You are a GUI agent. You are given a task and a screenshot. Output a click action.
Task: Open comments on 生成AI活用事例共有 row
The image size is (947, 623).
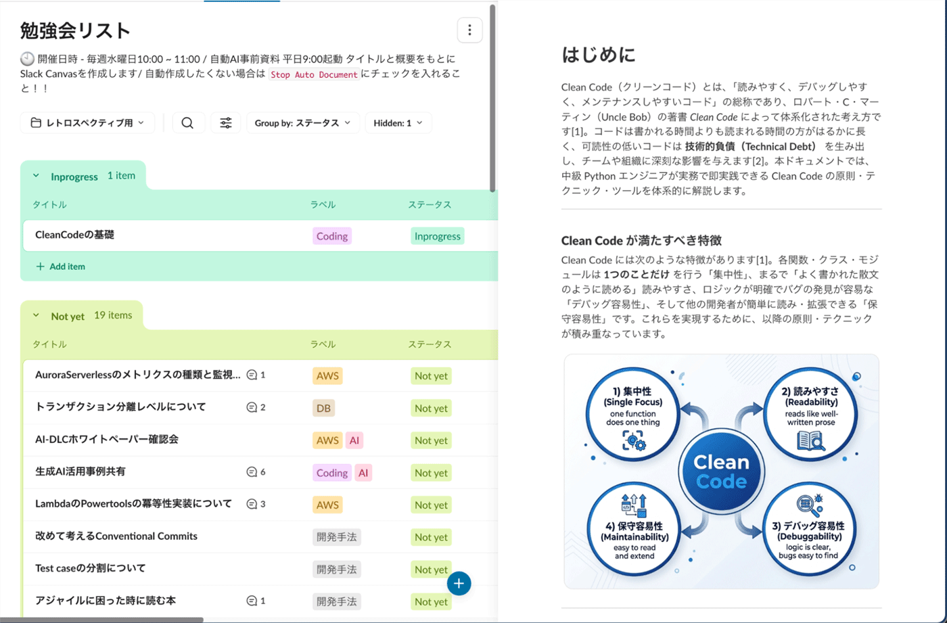click(x=256, y=471)
